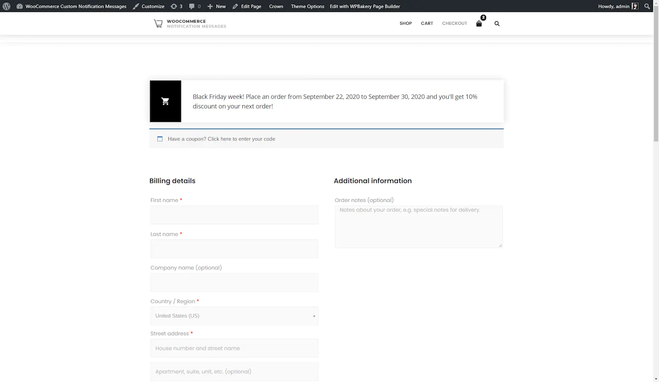View the 3 pending updates
The width and height of the screenshot is (659, 382).
click(x=177, y=6)
